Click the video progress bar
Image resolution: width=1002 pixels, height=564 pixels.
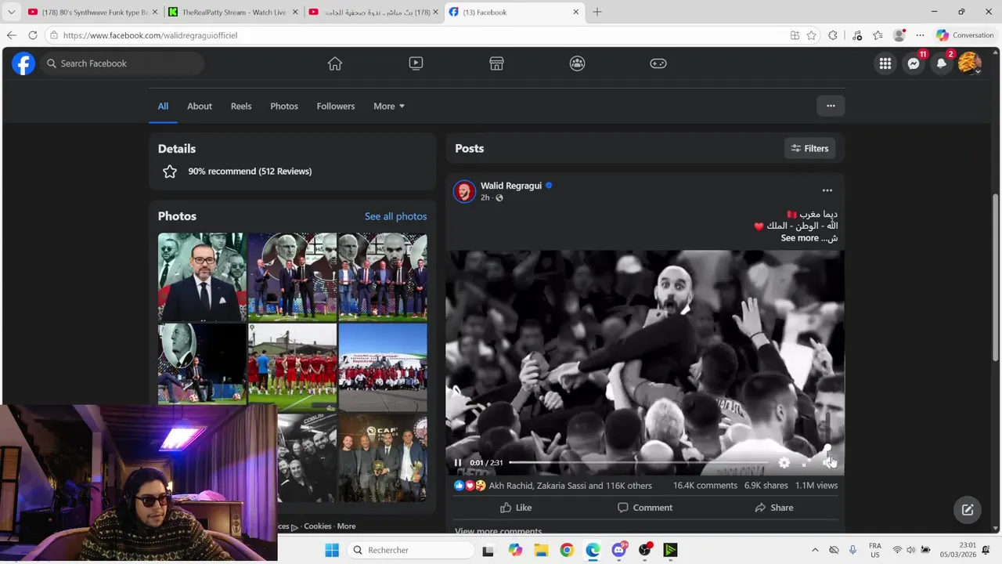click(x=638, y=462)
